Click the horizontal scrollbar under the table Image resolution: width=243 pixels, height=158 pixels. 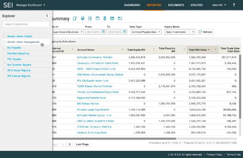pos(114,139)
